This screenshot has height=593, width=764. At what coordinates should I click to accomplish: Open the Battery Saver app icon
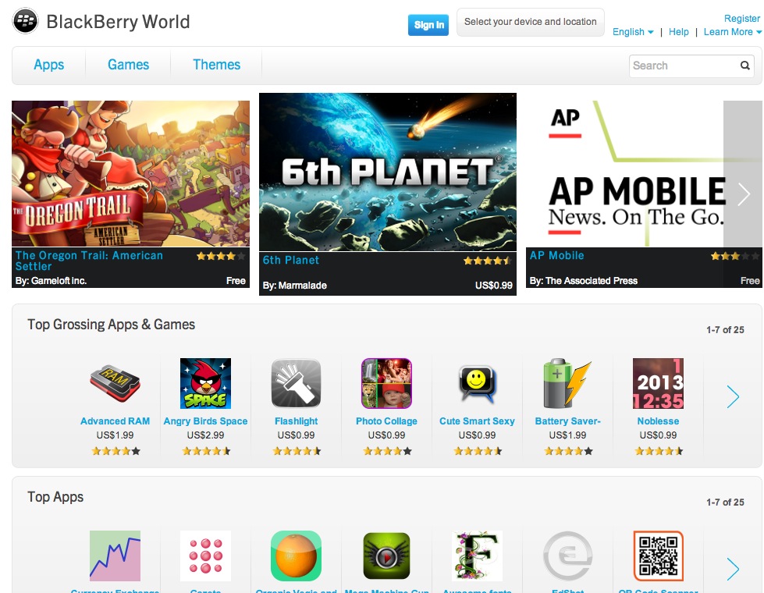coord(567,383)
